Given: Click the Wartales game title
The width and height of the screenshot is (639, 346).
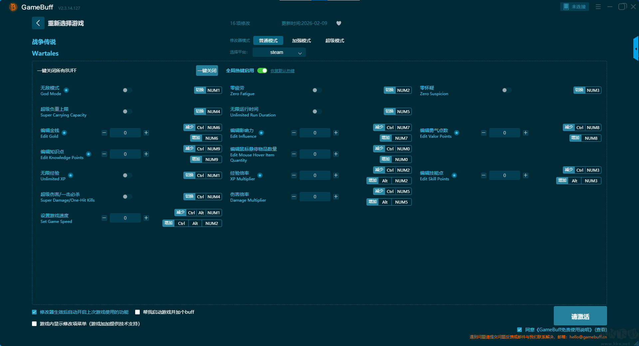Looking at the screenshot, I should coord(45,53).
